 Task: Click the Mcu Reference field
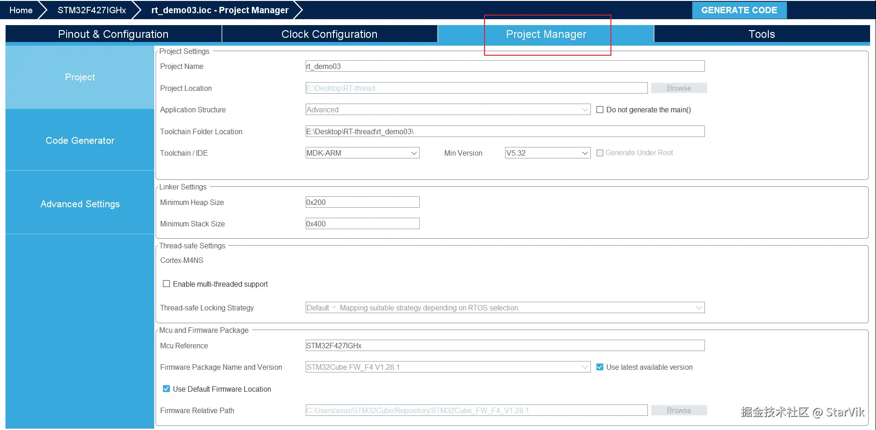point(505,346)
